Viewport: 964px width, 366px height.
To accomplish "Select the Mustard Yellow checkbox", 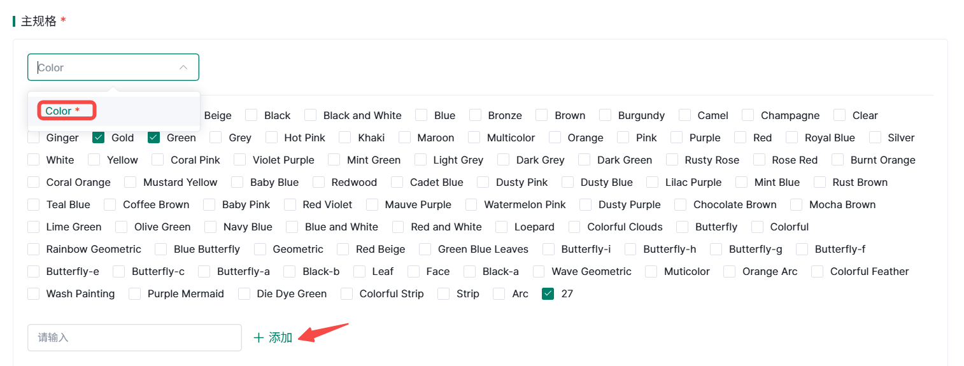I will [x=131, y=182].
